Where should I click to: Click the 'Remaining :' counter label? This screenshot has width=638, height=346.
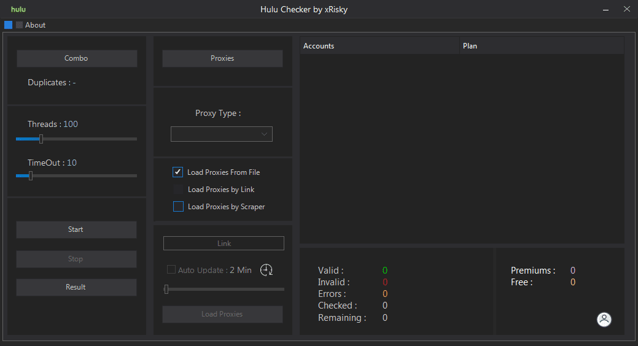342,318
